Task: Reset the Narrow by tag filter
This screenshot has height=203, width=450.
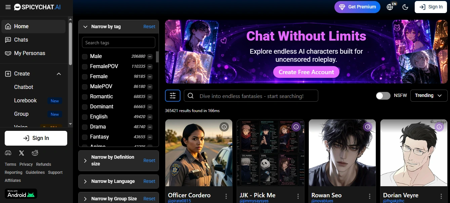Action: coord(149,27)
